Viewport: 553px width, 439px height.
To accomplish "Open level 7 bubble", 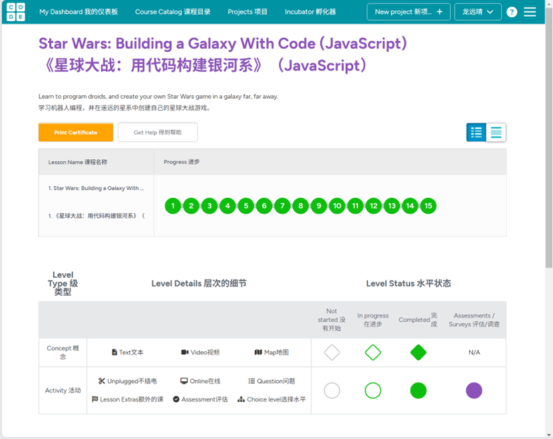I will [282, 206].
